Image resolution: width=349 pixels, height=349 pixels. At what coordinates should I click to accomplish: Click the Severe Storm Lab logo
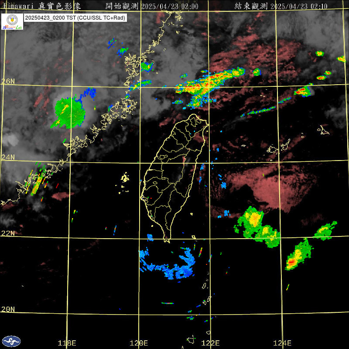pyautogui.click(x=12, y=21)
